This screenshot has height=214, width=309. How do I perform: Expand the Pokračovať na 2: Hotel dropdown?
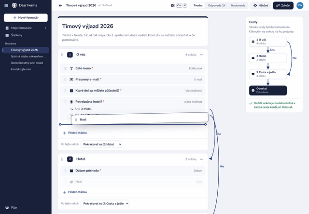(x=101, y=144)
